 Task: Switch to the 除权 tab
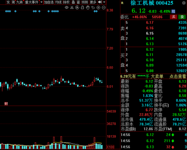pyautogui.click(x=66, y=2)
